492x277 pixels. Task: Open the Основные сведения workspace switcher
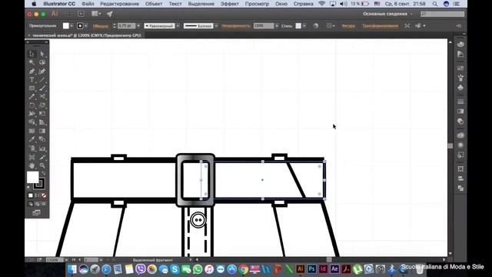[387, 14]
